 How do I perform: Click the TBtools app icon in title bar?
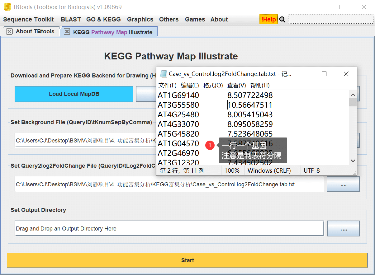tap(7, 7)
